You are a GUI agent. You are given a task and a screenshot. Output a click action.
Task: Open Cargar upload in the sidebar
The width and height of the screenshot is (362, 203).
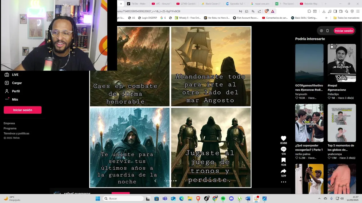pos(13,83)
